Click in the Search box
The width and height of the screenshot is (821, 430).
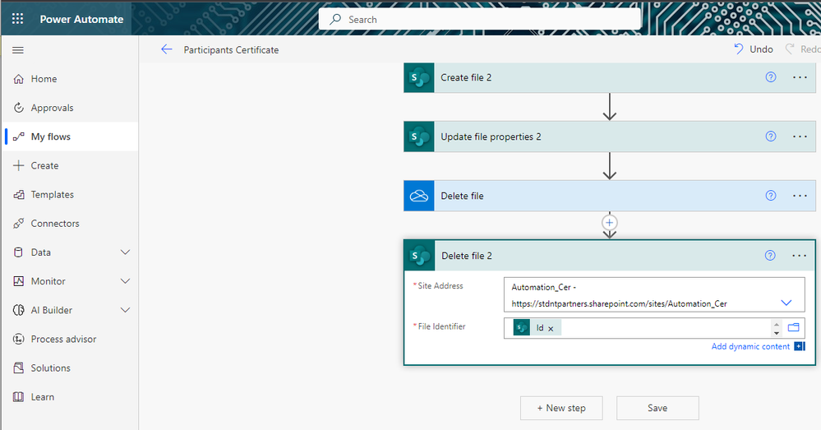pyautogui.click(x=480, y=20)
